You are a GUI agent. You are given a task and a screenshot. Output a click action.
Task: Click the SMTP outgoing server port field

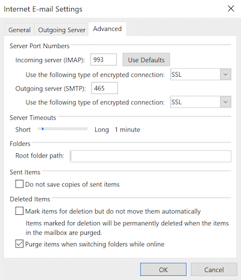click(x=104, y=88)
